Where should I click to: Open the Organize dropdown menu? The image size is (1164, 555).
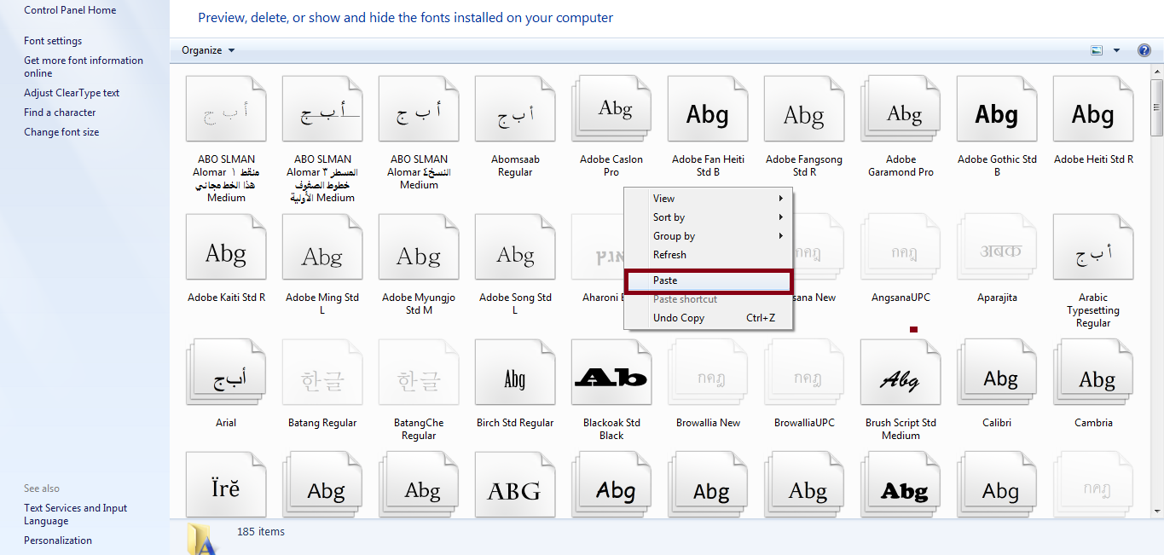click(x=207, y=50)
